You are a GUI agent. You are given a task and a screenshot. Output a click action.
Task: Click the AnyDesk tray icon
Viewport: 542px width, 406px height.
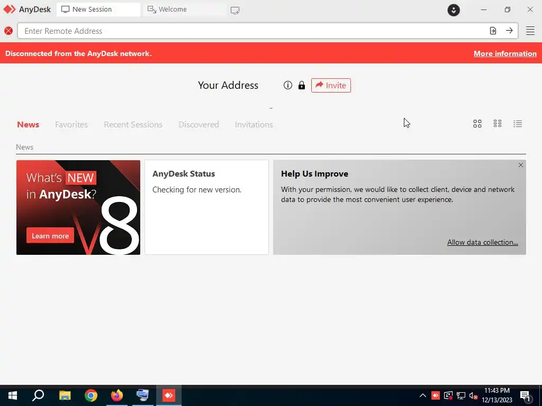tap(435, 395)
